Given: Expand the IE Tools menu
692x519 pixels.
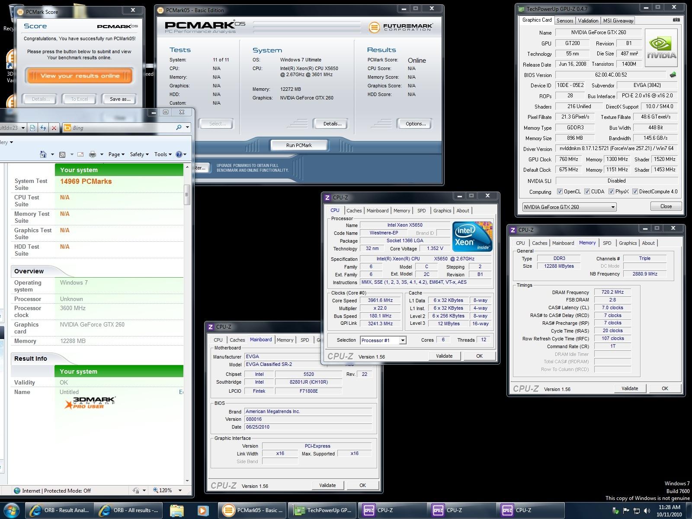Looking at the screenshot, I should (163, 154).
